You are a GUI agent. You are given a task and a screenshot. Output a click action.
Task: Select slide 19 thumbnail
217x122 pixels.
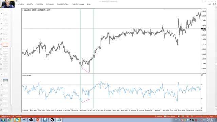click(x=5, y=29)
